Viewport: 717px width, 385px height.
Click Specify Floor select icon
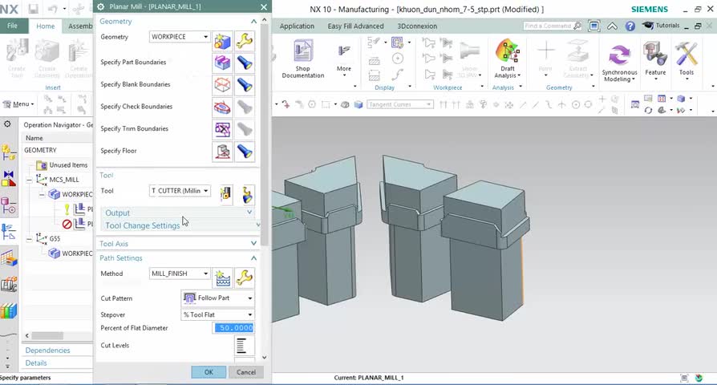click(x=223, y=152)
